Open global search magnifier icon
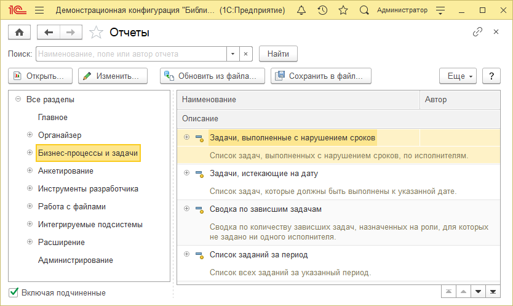This screenshot has width=513, height=306. [x=364, y=10]
